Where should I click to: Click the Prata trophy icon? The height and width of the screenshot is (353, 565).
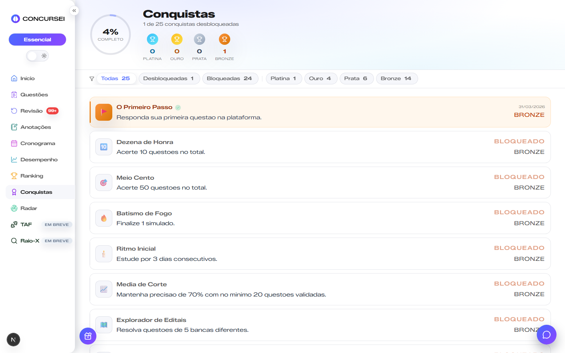(x=200, y=39)
